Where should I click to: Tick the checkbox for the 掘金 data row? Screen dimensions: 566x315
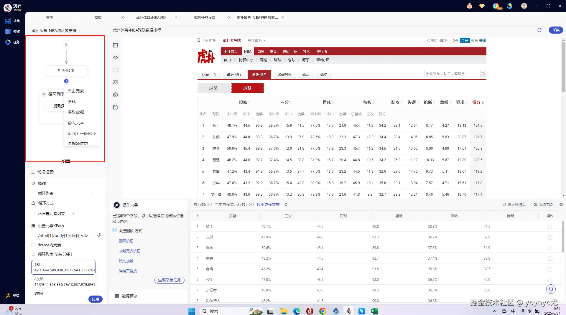pyautogui.click(x=550, y=248)
